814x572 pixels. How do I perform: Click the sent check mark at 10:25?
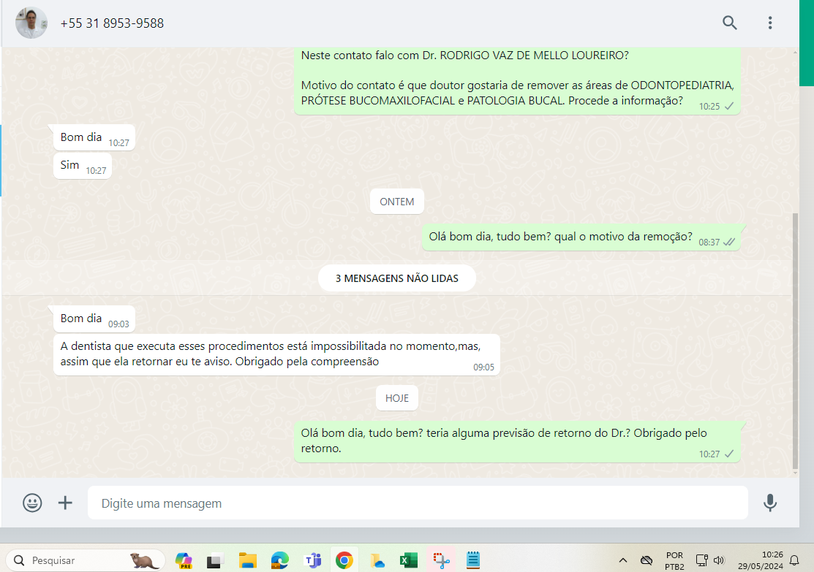(729, 107)
